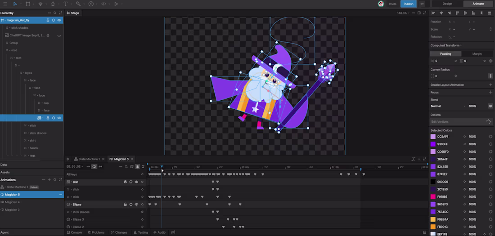This screenshot has width=495, height=236.
Task: Toggle visibility of magician_Hat_fly artboard
Action: 59,20
